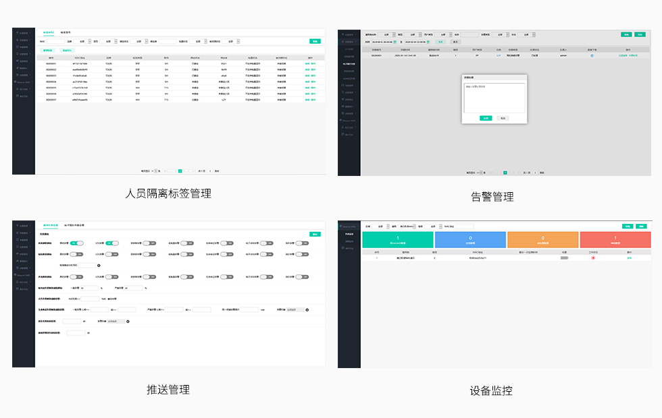Click the MAC address input field
This screenshot has width=662, height=418.
(x=54, y=41)
